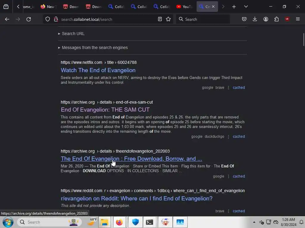Open cached link for Netflix result

[x=239, y=88]
